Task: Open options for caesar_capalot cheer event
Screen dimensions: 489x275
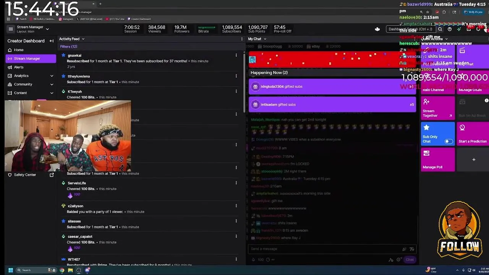Action: click(236, 236)
